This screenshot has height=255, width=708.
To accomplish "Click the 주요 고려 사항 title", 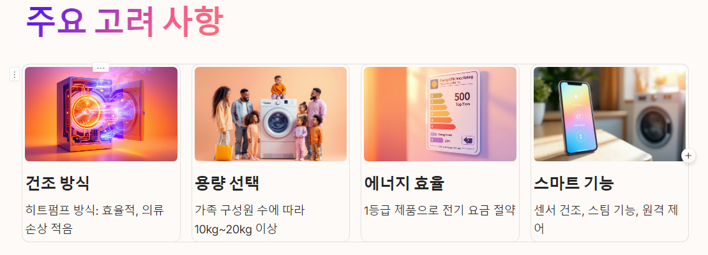I will [124, 21].
